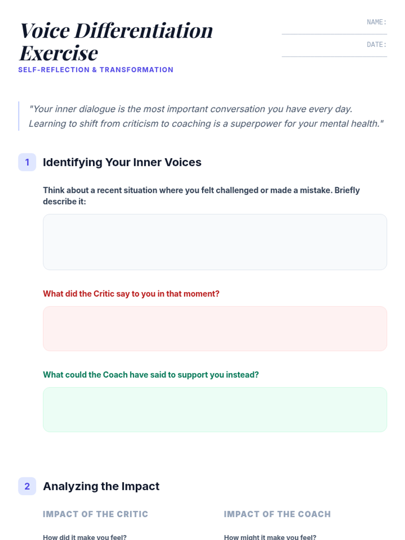This screenshot has width=405, height=540.
Task: Click the Identifying Your Inner Voices heading
Action: pyautogui.click(x=122, y=162)
